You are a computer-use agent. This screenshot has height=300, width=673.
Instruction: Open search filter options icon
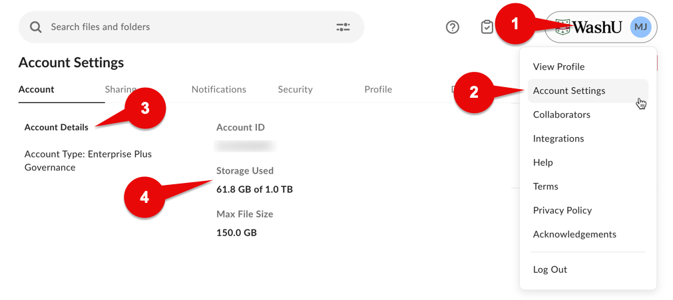[343, 27]
